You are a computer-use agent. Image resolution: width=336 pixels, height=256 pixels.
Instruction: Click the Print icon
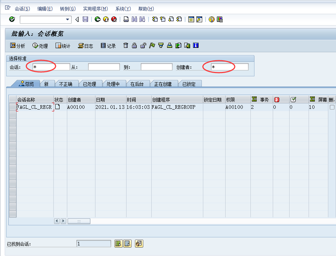point(126,19)
